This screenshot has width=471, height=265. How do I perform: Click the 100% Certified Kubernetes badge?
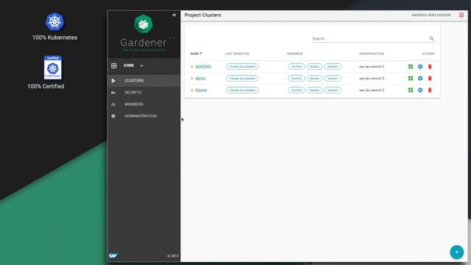[52, 67]
